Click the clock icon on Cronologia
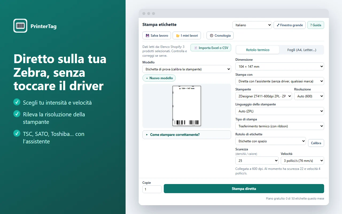 (x=212, y=36)
